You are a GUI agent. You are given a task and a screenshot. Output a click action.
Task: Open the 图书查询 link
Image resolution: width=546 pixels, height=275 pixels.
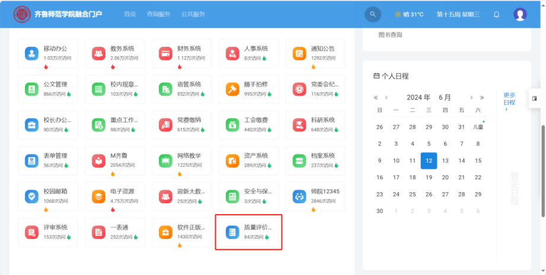[x=390, y=35]
